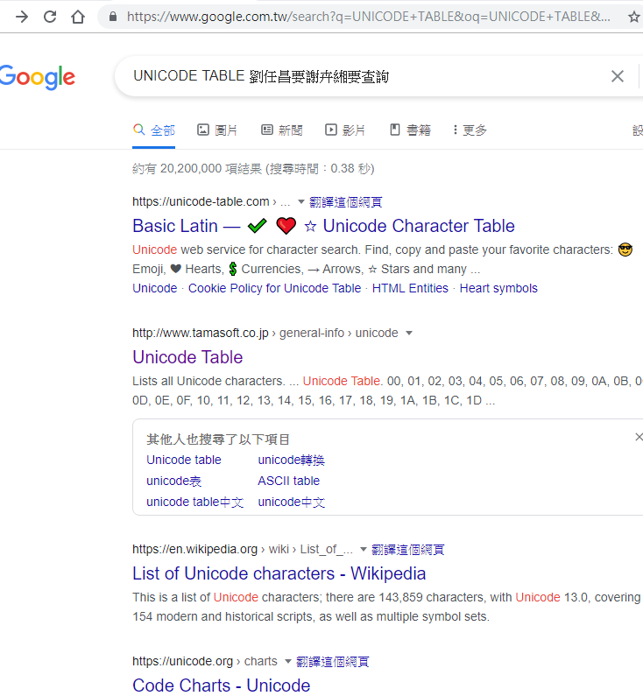Screen dimensions: 643x696
Task: Click the padlock site info icon
Action: tap(113, 17)
